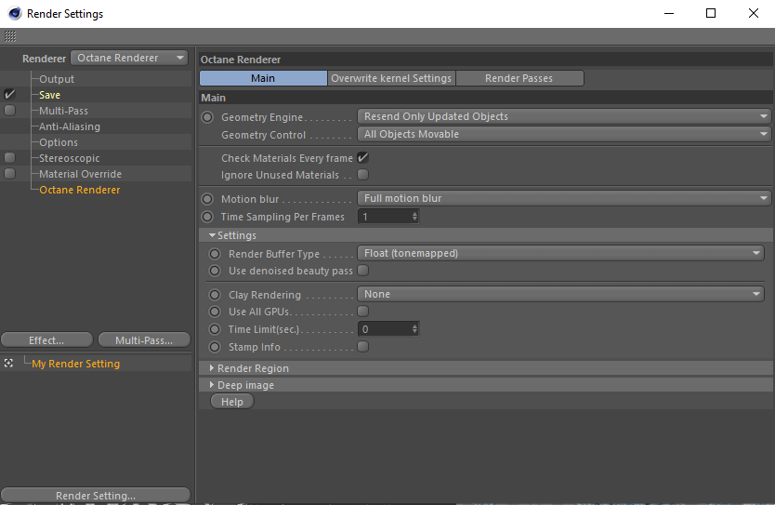Uncheck the Save checkbox in settings list
The height and width of the screenshot is (505, 775).
pyautogui.click(x=9, y=94)
